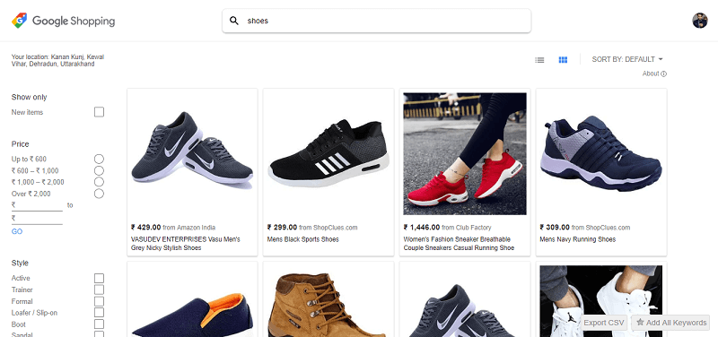Open the SORT BY: DEFAULT dropdown

[x=627, y=59]
